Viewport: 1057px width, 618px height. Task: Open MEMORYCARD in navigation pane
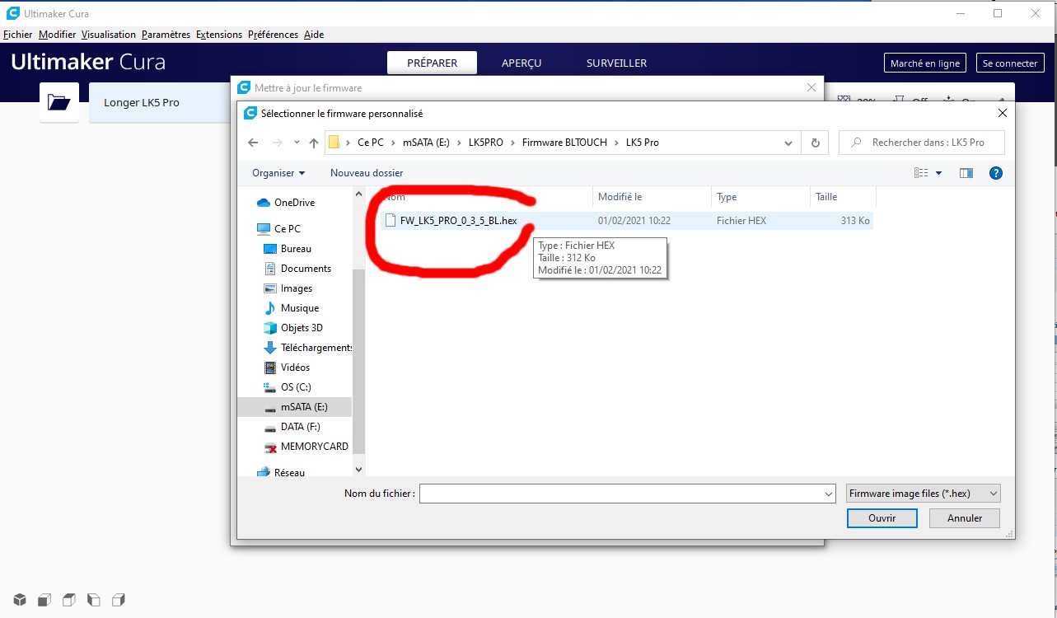click(x=315, y=447)
